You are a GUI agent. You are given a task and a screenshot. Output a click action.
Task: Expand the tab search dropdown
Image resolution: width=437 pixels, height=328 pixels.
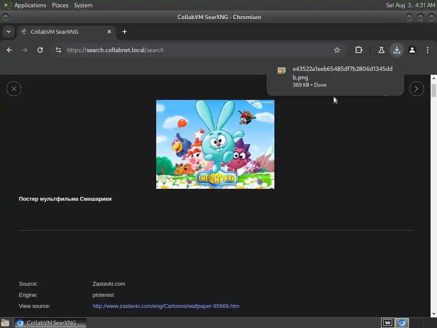coord(9,32)
